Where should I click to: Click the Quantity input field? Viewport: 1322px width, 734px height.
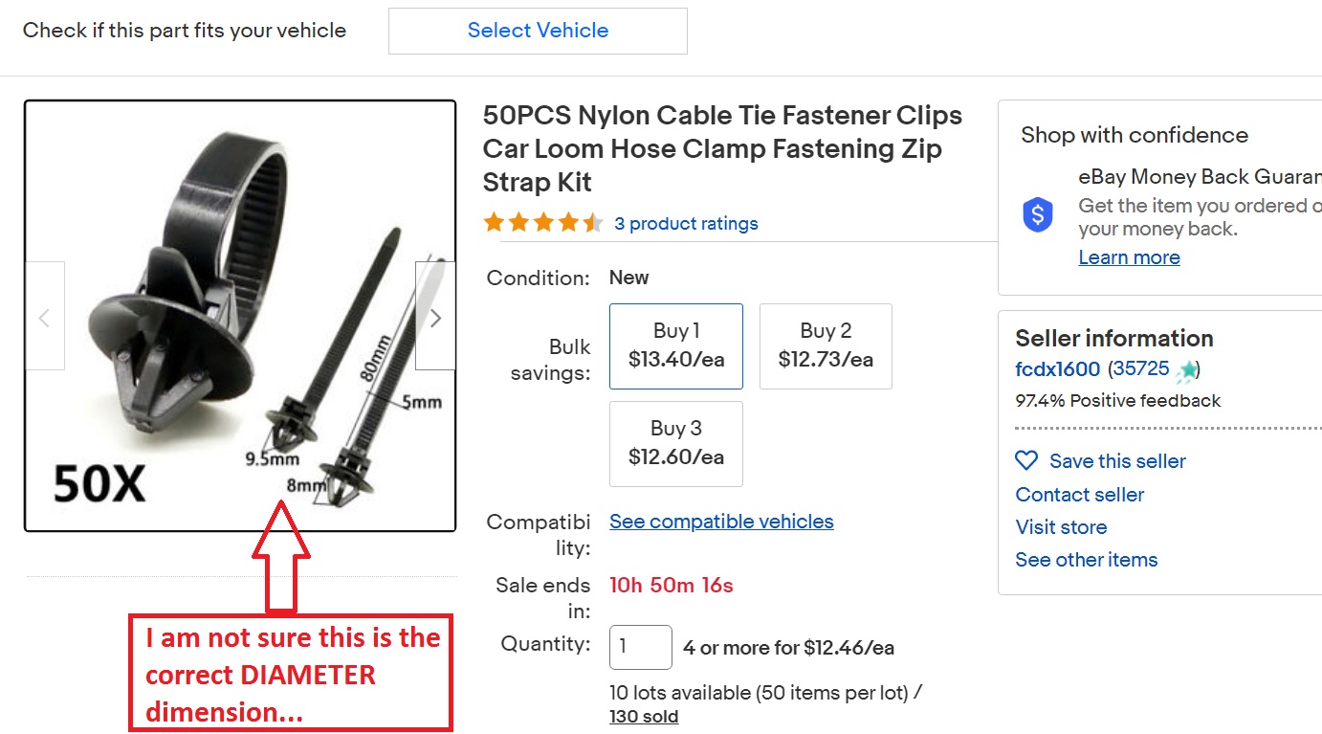click(640, 648)
